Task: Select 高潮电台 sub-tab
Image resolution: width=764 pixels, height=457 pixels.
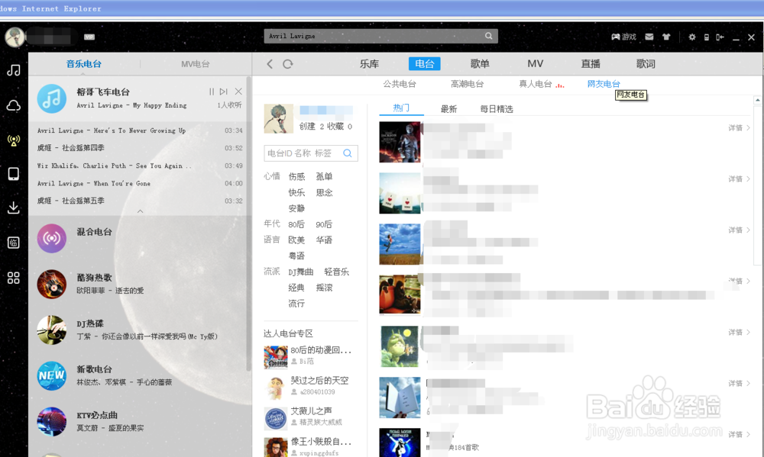Action: (468, 84)
